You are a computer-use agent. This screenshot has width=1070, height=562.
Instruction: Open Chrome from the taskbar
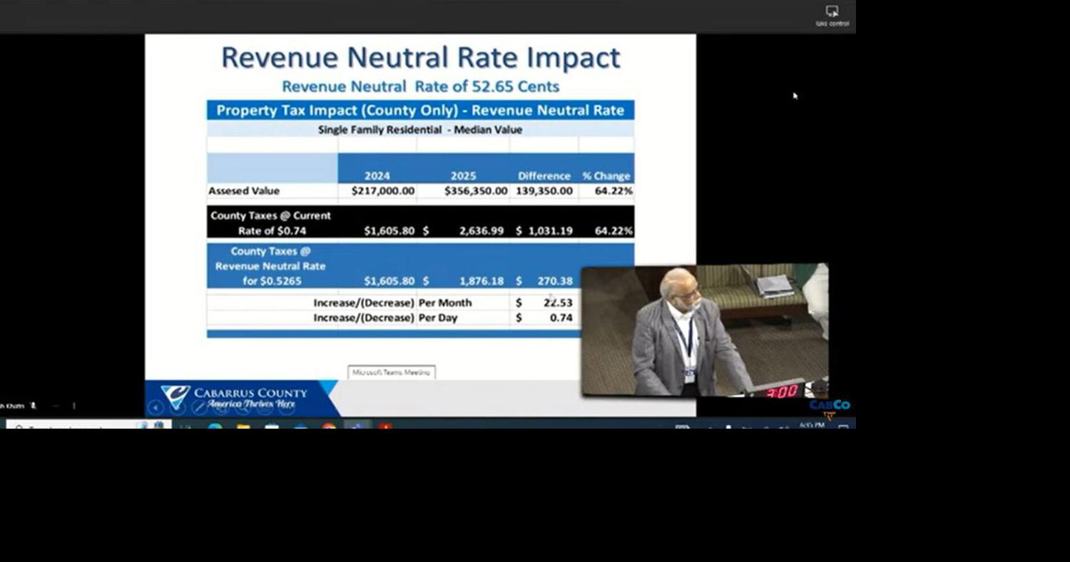coord(328,426)
